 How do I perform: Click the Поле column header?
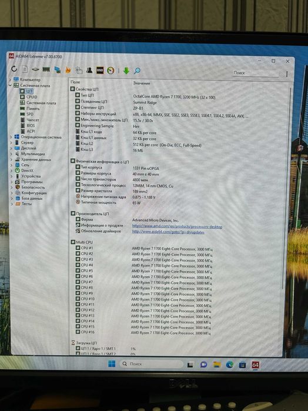pyautogui.click(x=75, y=82)
